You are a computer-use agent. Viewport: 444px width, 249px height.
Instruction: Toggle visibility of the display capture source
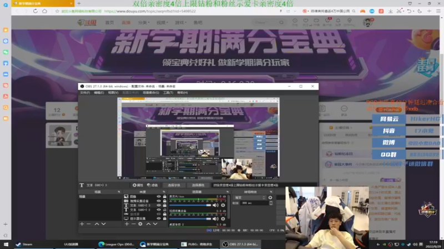[x=159, y=219]
